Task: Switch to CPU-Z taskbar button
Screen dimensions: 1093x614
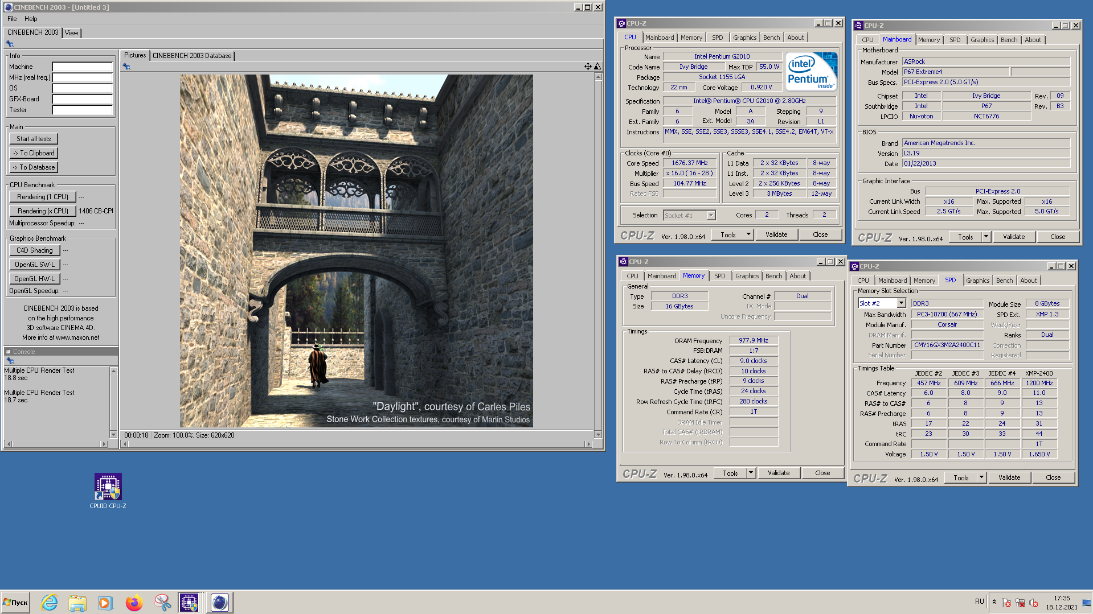Action: pos(189,602)
